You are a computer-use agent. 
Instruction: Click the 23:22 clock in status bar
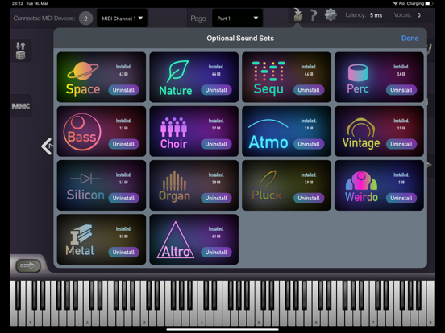[17, 3]
